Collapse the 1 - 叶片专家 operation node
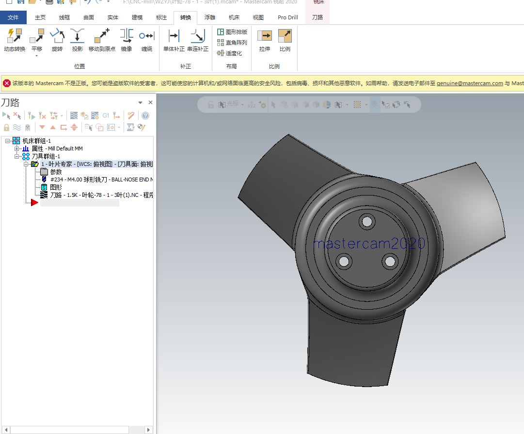The width and height of the screenshot is (524, 434). (x=26, y=164)
